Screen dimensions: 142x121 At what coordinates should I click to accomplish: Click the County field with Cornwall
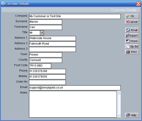click(45, 60)
